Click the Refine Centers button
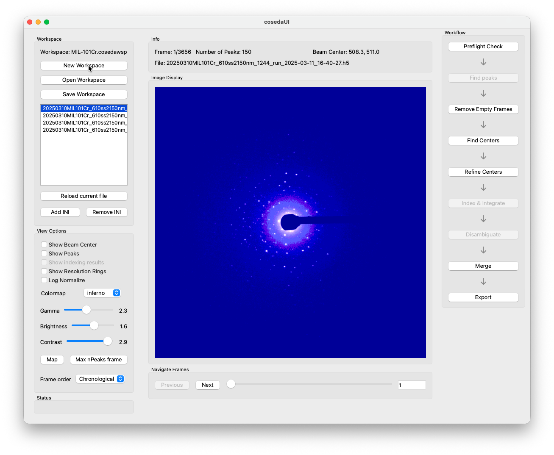The width and height of the screenshot is (554, 455). (483, 172)
